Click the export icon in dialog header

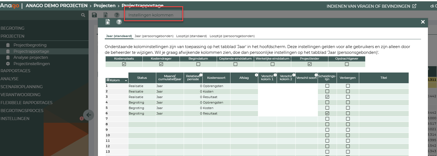point(108,22)
